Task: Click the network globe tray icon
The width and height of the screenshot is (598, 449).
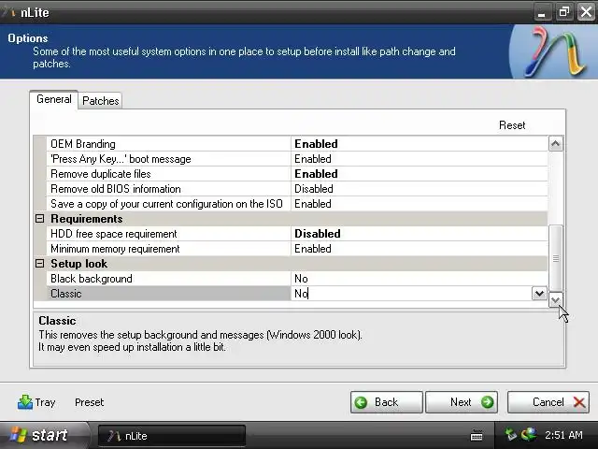Action: (x=529, y=434)
